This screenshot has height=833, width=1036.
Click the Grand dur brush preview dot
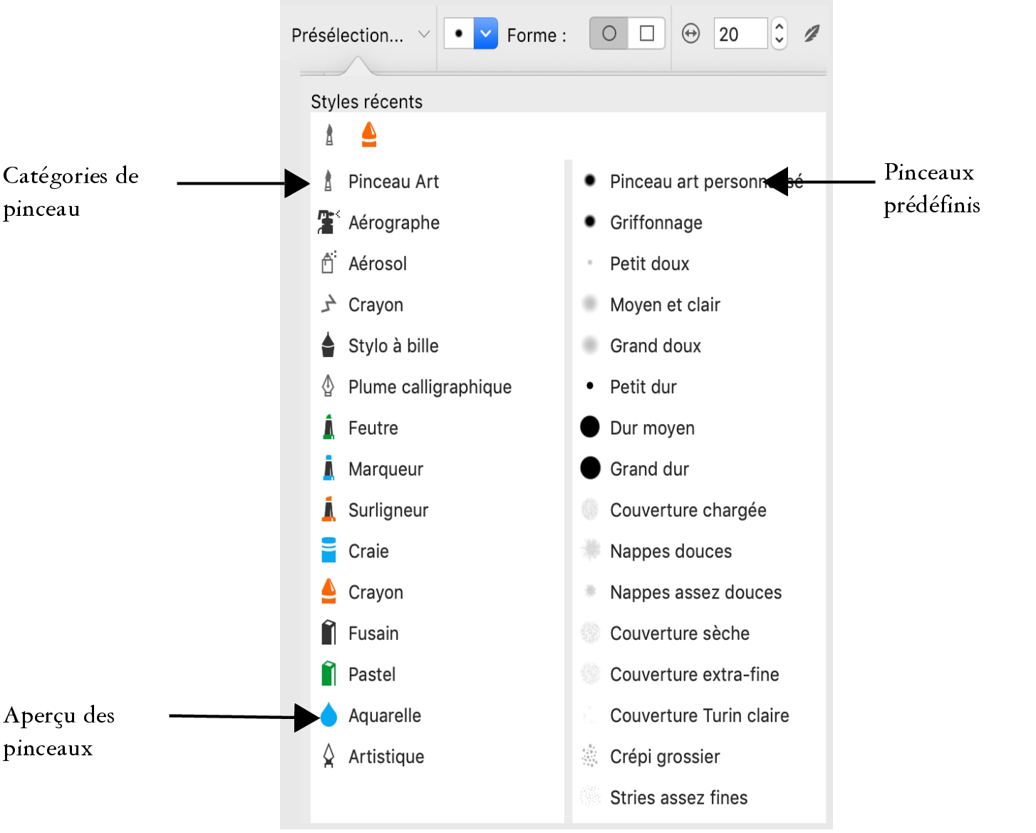[x=590, y=468]
